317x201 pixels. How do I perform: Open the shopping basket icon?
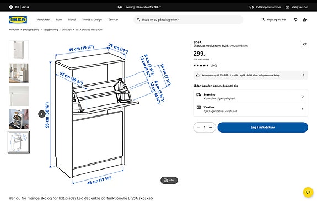click(304, 20)
